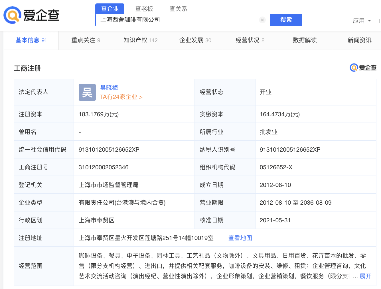
Task: Select the 新闻资讯 tab
Action: point(360,40)
